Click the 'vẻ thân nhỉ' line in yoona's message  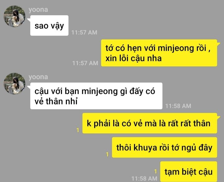click(56, 101)
